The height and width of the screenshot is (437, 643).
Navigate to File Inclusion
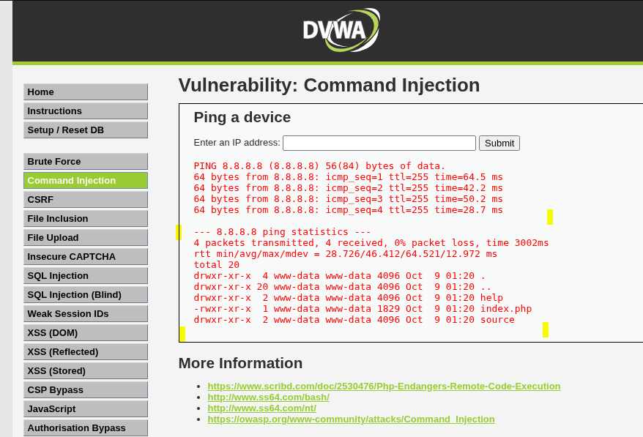[x=85, y=218]
